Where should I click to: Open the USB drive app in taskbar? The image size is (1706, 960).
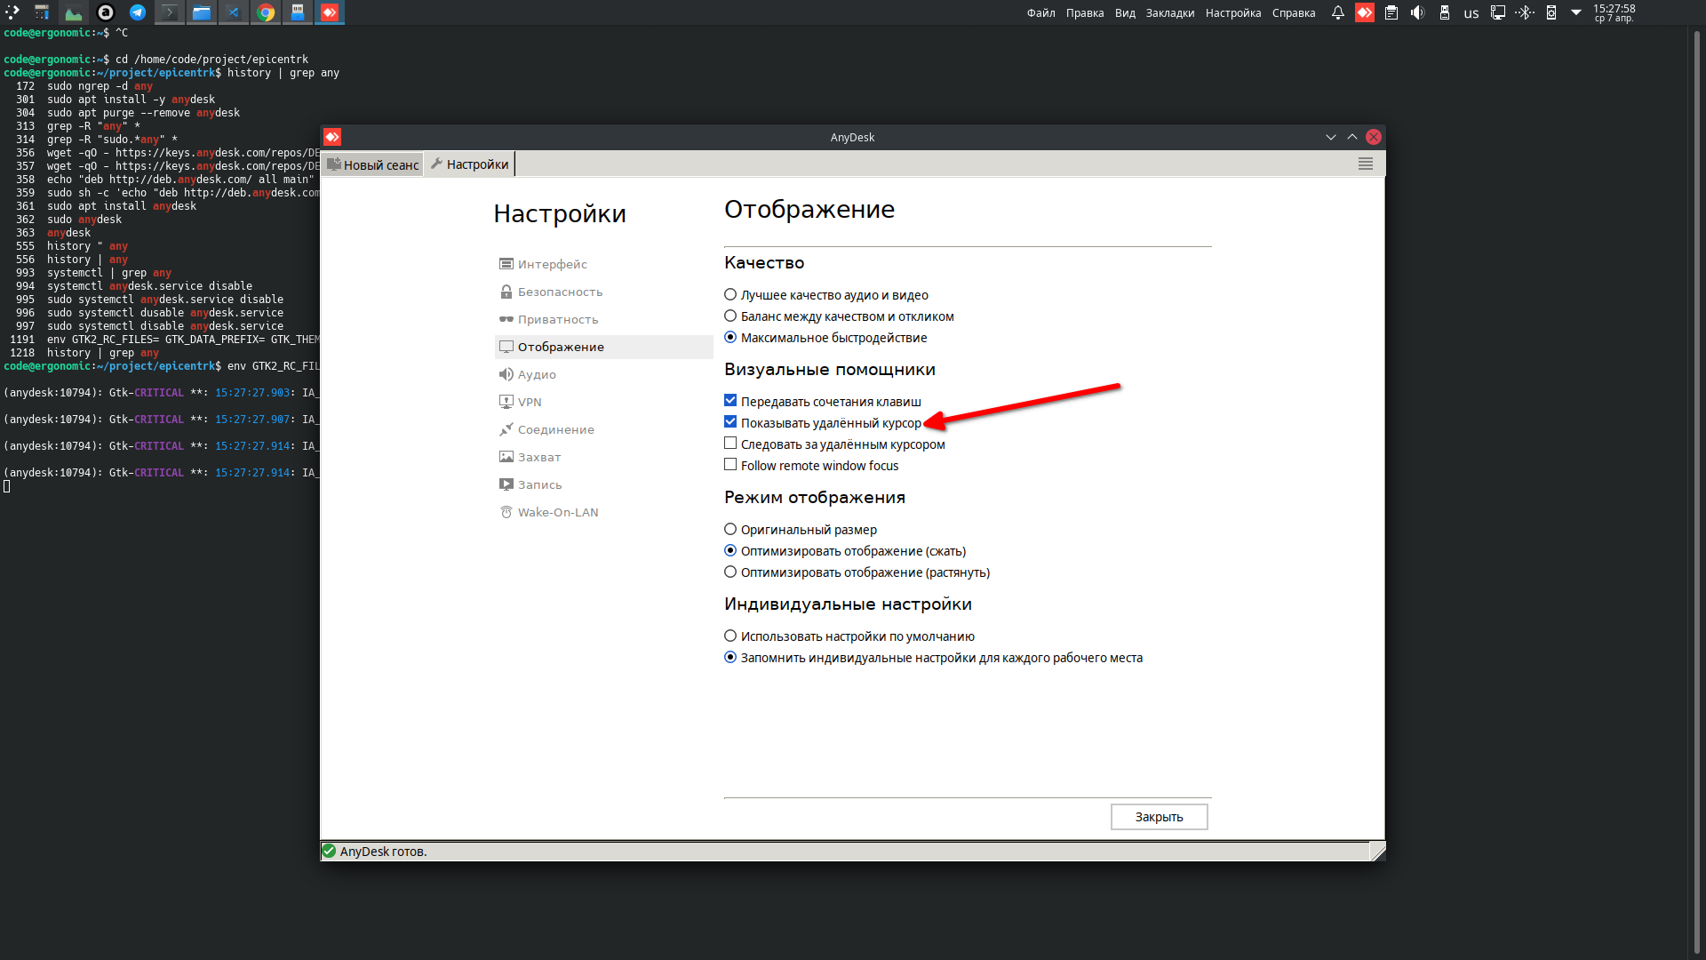coord(298,12)
